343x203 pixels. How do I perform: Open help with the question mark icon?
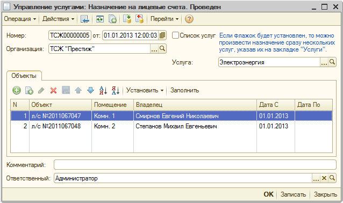coord(189,19)
